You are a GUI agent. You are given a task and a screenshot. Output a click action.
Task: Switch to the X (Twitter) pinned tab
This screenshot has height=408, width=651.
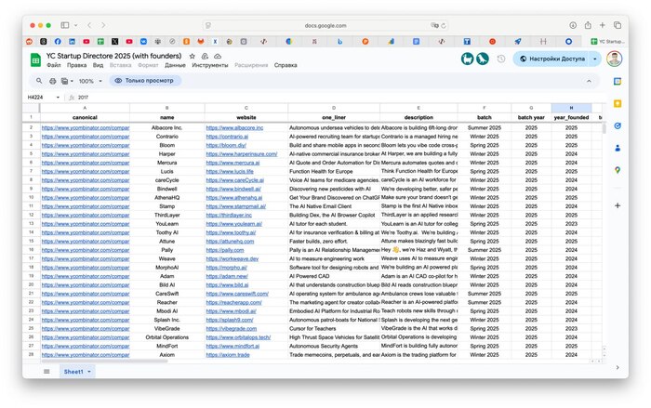point(115,42)
